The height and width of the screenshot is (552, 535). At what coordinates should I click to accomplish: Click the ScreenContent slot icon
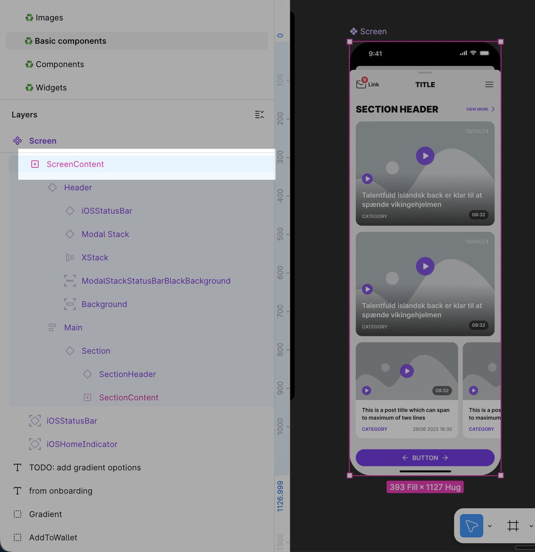[x=35, y=164]
